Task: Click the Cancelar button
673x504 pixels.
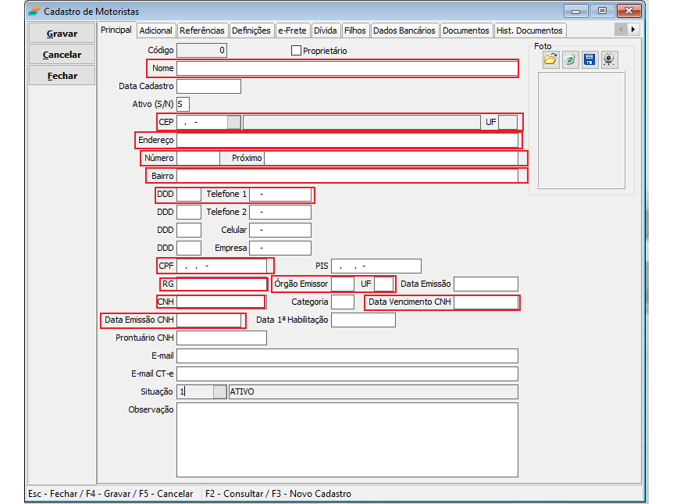Action: (62, 55)
